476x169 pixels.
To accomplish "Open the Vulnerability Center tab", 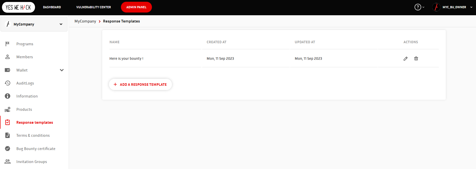I will (x=94, y=7).
